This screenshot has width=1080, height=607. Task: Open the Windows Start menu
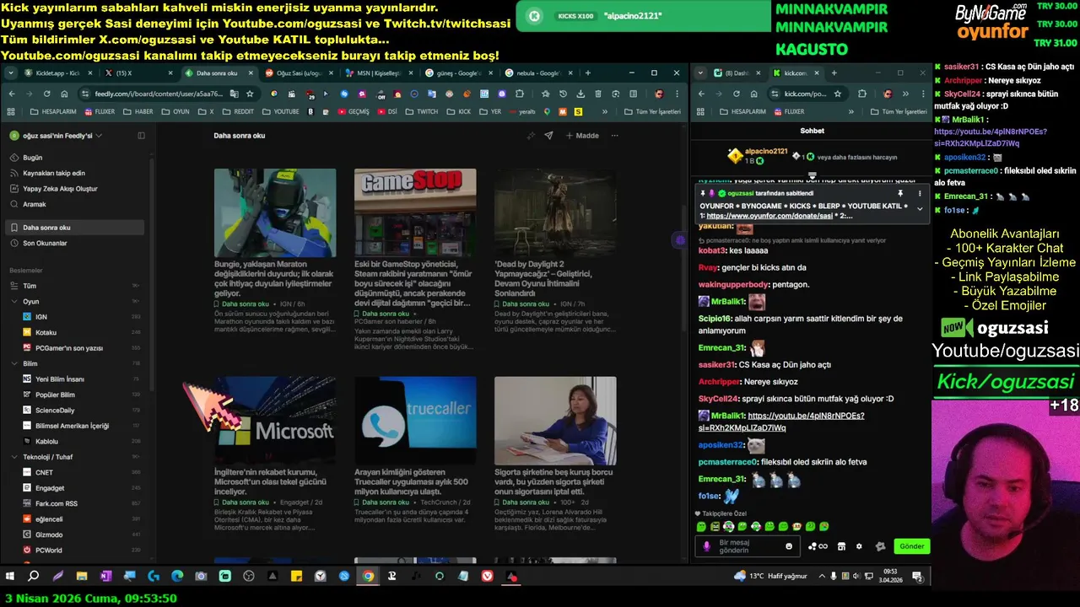pos(10,577)
